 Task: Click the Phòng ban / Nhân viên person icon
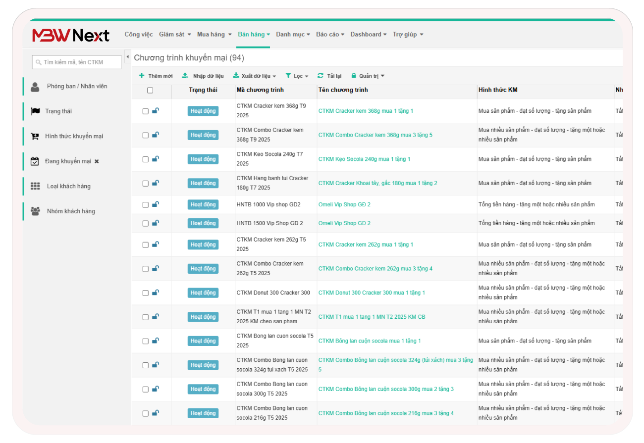pyautogui.click(x=35, y=87)
